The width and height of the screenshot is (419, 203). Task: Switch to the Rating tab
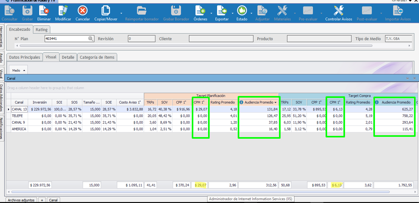pos(42,30)
